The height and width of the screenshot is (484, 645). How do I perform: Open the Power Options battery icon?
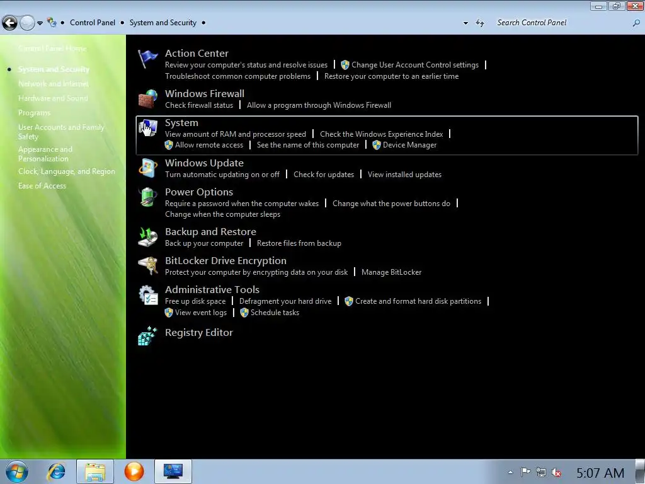(147, 197)
